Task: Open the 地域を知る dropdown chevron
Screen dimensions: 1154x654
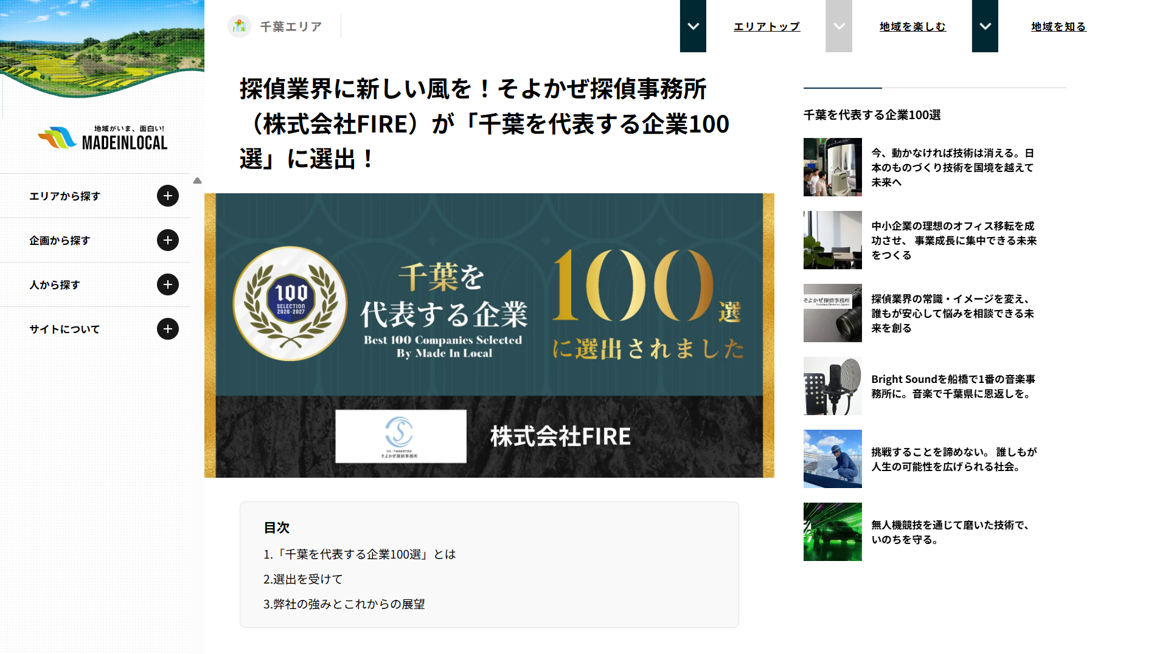Action: 985,26
